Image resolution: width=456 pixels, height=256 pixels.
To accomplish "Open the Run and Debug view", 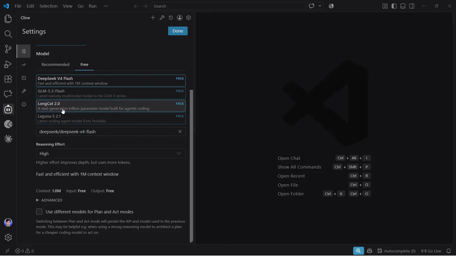I will click(8, 64).
